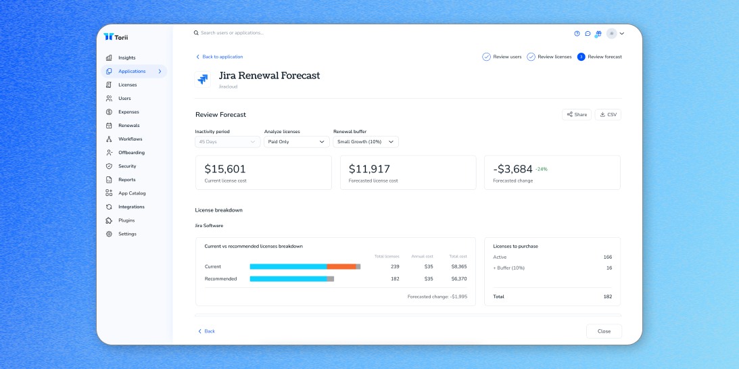Go to Offboarding in the sidebar
Viewport: 739px width, 369px height.
point(131,153)
